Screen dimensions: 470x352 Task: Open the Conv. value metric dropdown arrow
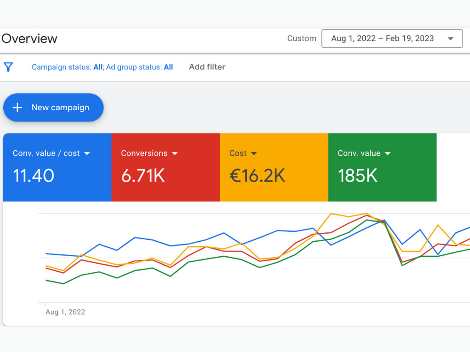pos(388,153)
